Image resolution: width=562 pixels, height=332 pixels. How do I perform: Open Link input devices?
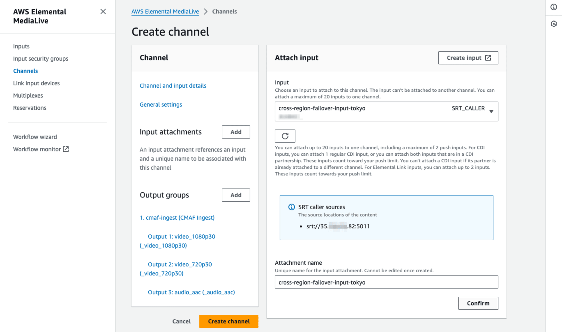click(x=37, y=83)
